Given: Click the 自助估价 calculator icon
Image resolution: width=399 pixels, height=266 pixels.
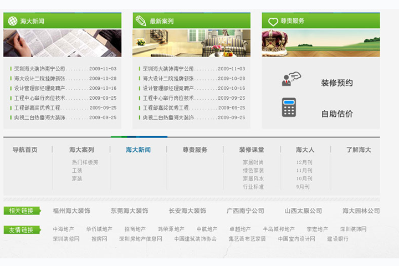Looking at the screenshot, I should 289,108.
